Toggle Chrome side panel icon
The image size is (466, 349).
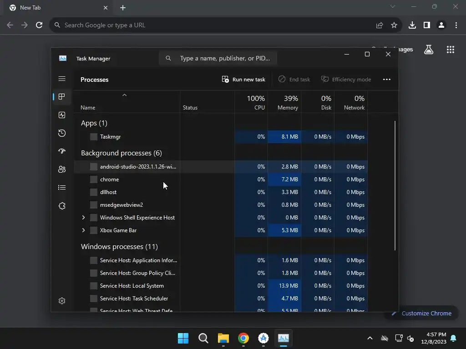click(427, 25)
